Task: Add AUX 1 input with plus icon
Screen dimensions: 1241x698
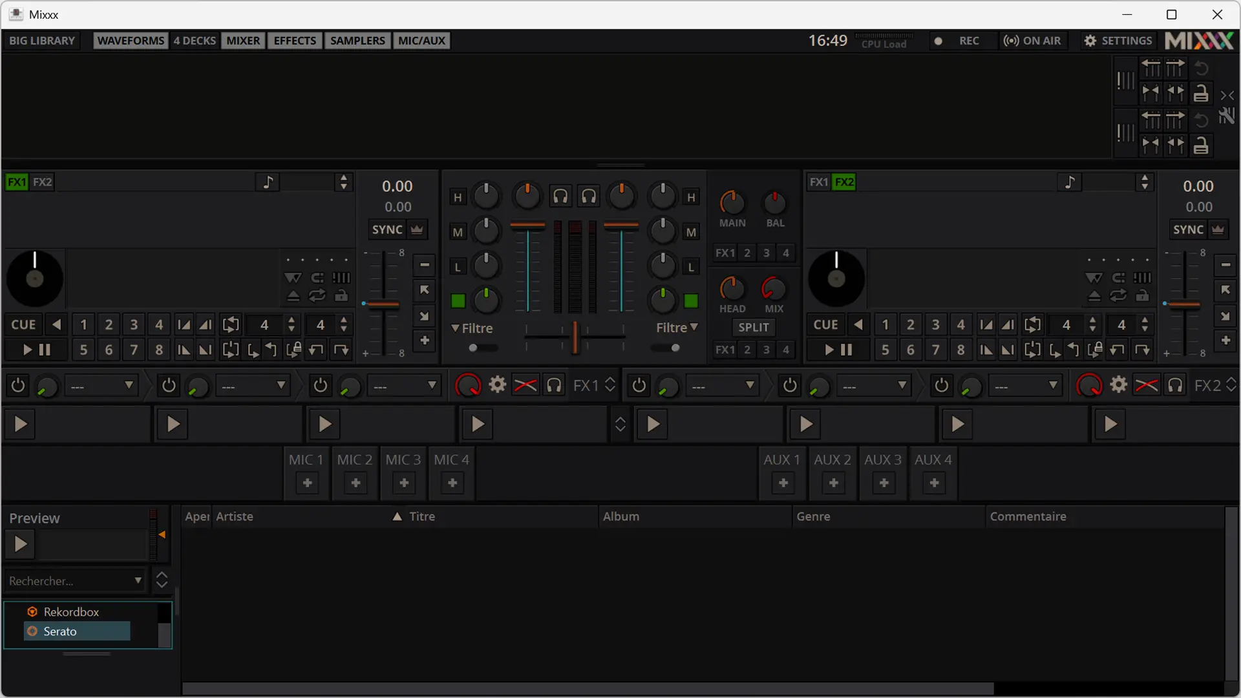Action: coord(783,483)
